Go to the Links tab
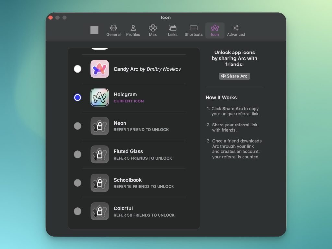Screen dimensions: 332x249 point(172,30)
